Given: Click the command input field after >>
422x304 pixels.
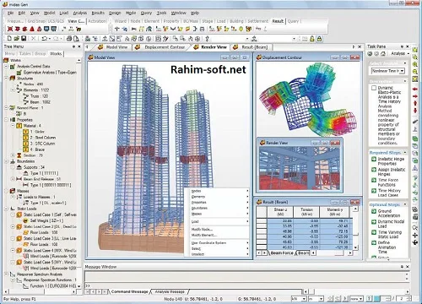Looking at the screenshot, I should click(249, 285).
